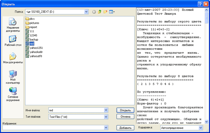
Task: Select the red file icon
Action: [x=27, y=44]
